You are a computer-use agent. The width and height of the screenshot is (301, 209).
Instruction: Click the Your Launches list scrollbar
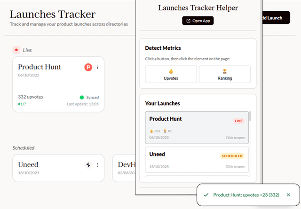coord(250,116)
